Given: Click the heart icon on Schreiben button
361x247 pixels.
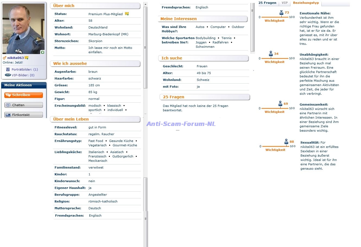Looking at the screenshot, I should click(x=8, y=95).
